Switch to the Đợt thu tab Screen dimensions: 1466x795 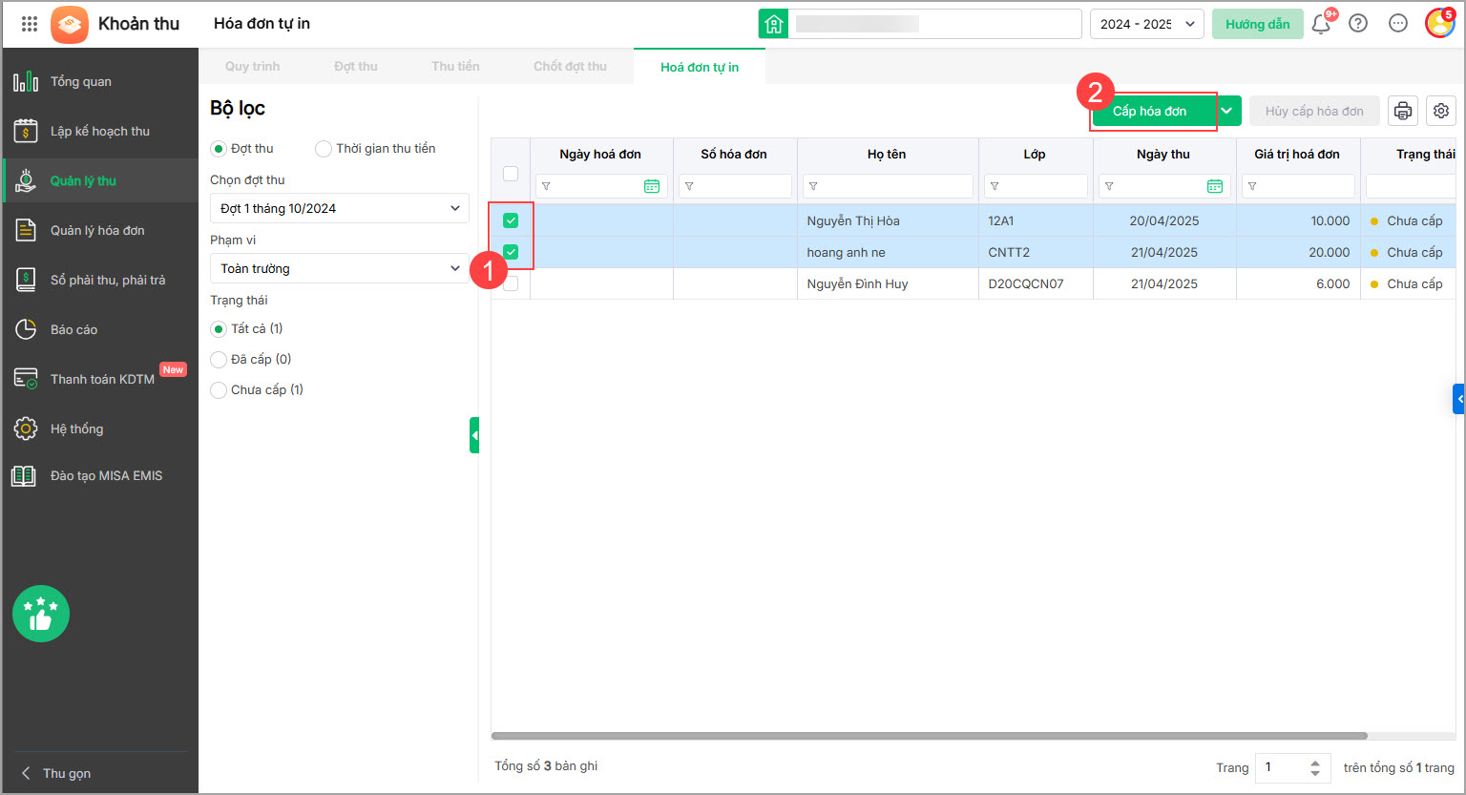tap(356, 67)
